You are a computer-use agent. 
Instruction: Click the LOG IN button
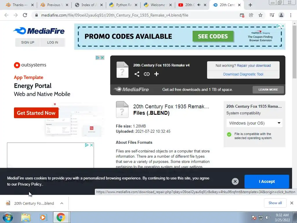pyautogui.click(x=53, y=42)
